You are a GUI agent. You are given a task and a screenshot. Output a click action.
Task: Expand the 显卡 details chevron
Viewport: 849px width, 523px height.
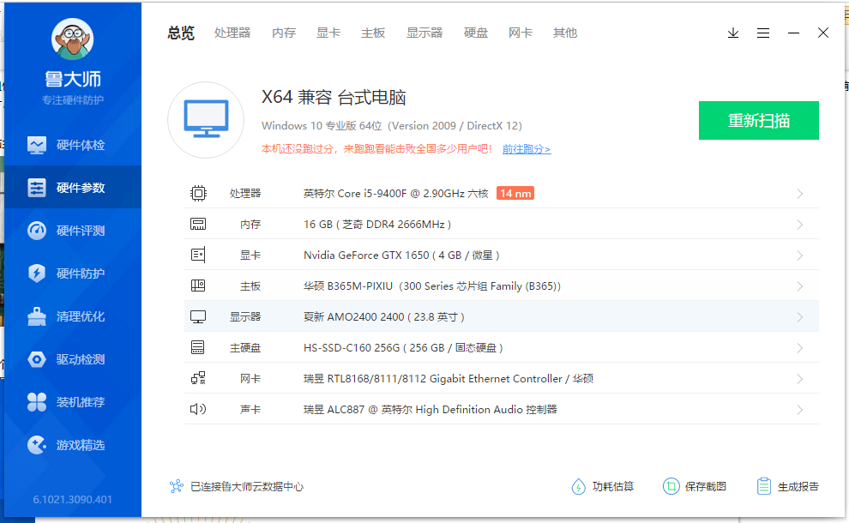click(x=799, y=255)
